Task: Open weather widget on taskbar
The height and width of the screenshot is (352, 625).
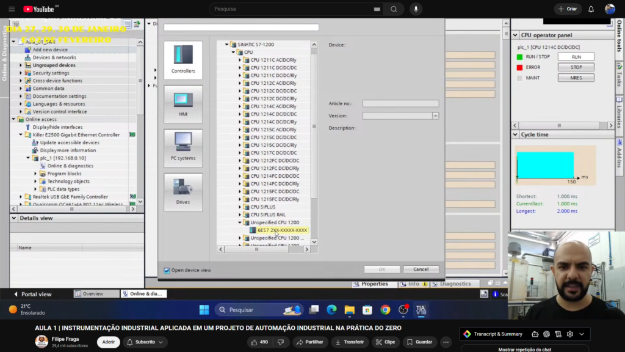Action: point(27,309)
